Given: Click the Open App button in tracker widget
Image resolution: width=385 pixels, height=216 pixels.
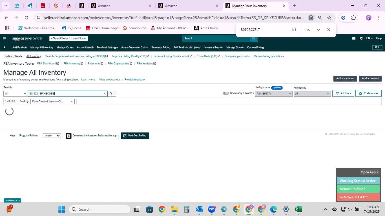Looking at the screenshot, I should click(x=370, y=172).
